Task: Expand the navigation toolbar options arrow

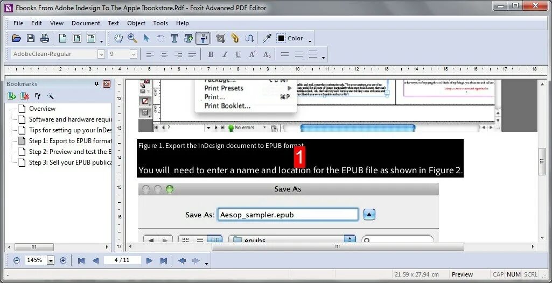Action: tap(207, 263)
